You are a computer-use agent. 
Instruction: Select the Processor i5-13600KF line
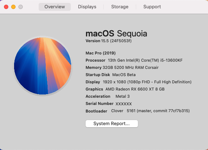click(x=134, y=60)
